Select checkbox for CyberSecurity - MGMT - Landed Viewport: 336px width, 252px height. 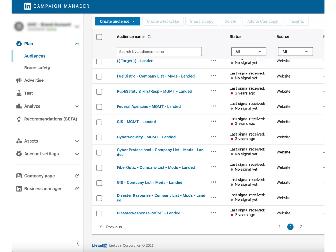[99, 137]
